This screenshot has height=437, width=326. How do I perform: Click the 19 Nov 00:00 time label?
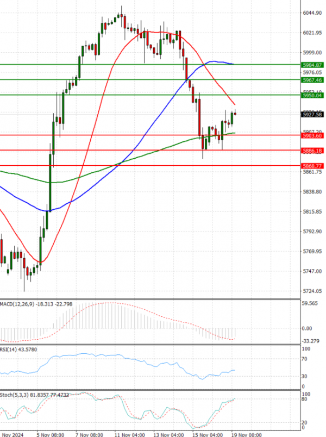[247, 434]
